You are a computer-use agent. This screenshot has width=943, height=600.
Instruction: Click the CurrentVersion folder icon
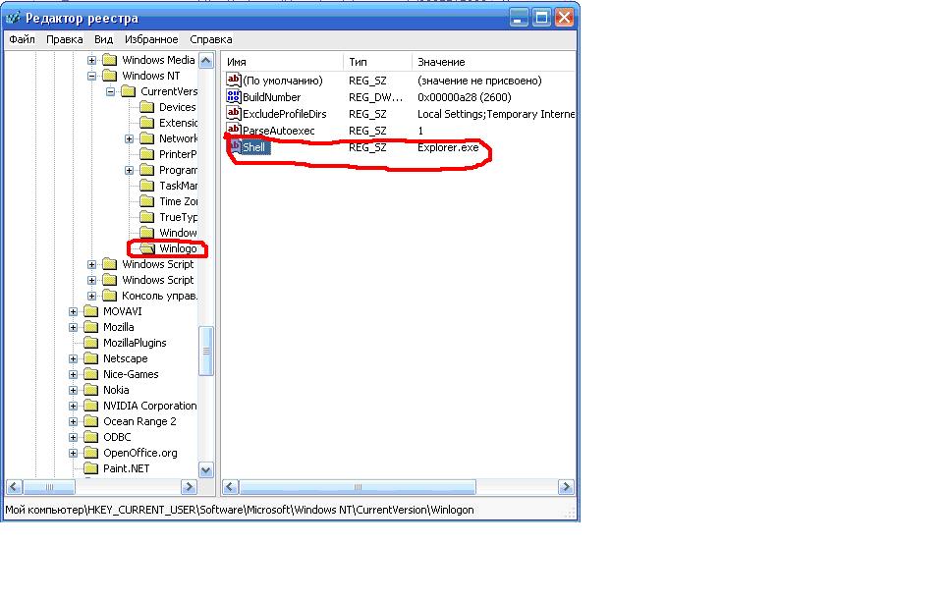coord(128,90)
